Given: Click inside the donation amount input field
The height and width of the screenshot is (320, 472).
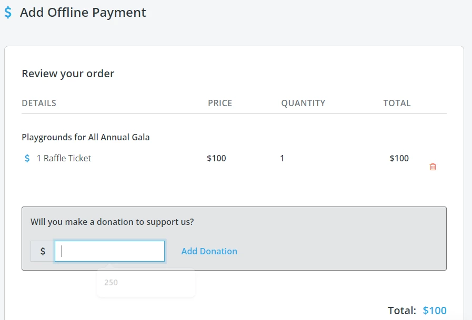Looking at the screenshot, I should click(109, 251).
